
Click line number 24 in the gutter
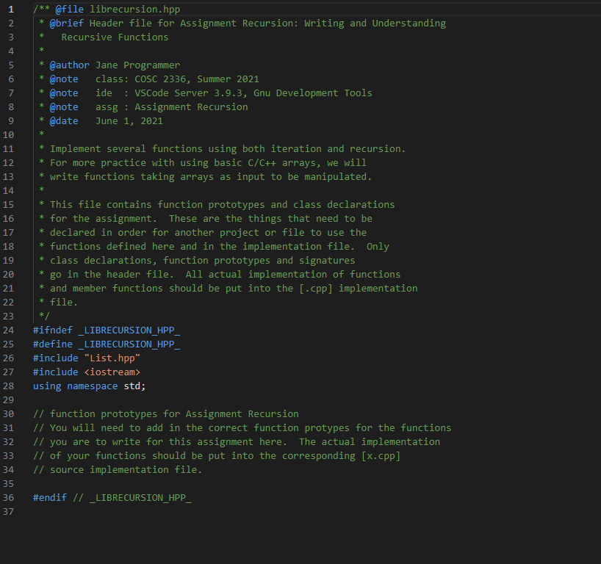pyautogui.click(x=8, y=330)
